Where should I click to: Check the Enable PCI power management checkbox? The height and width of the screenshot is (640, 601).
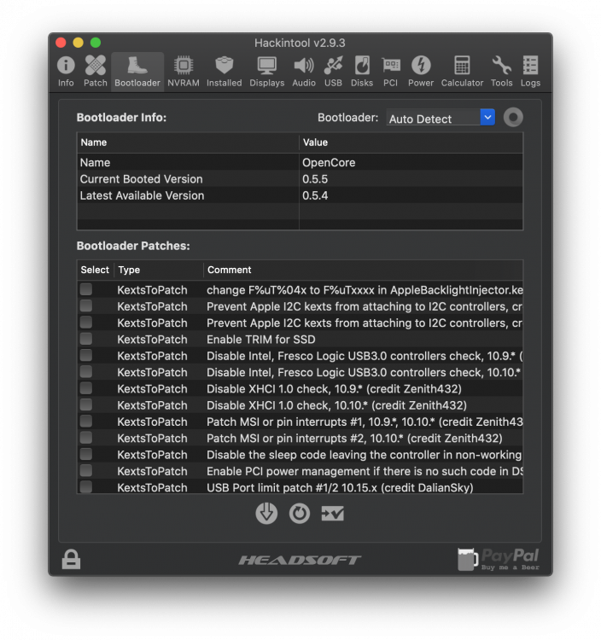(x=85, y=470)
